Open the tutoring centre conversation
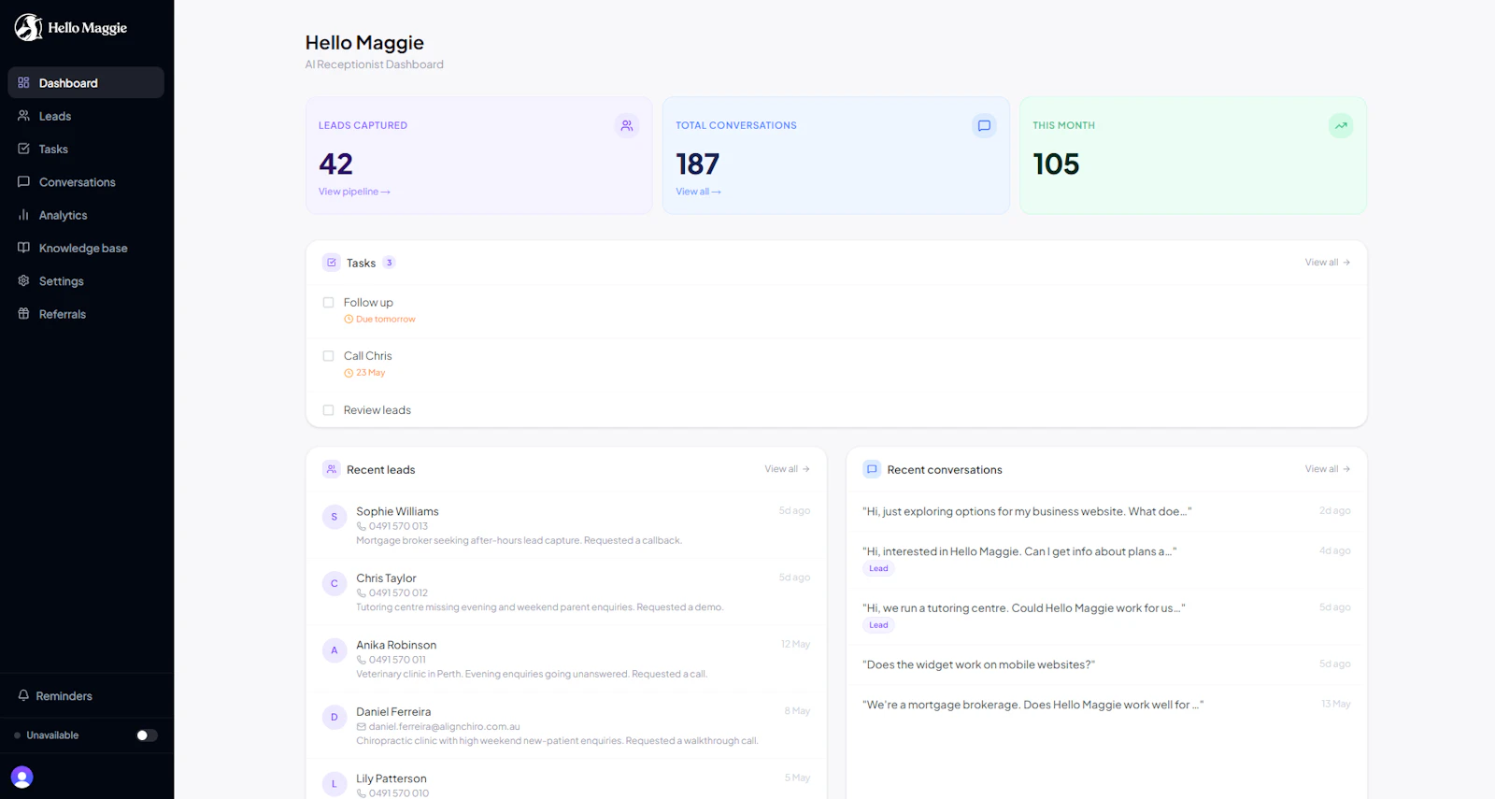Viewport: 1495px width, 799px height. click(x=1106, y=617)
